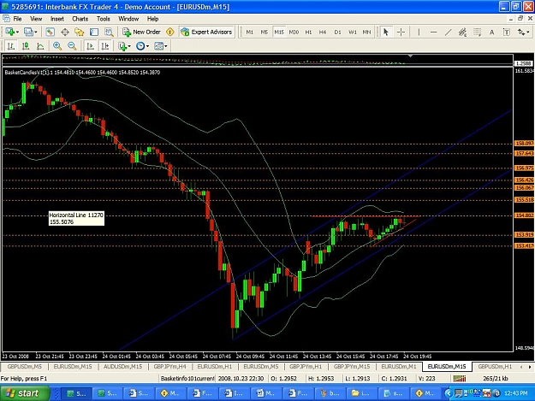The height and width of the screenshot is (401, 535).
Task: Click the 158.097 price level label
Action: coord(524,144)
